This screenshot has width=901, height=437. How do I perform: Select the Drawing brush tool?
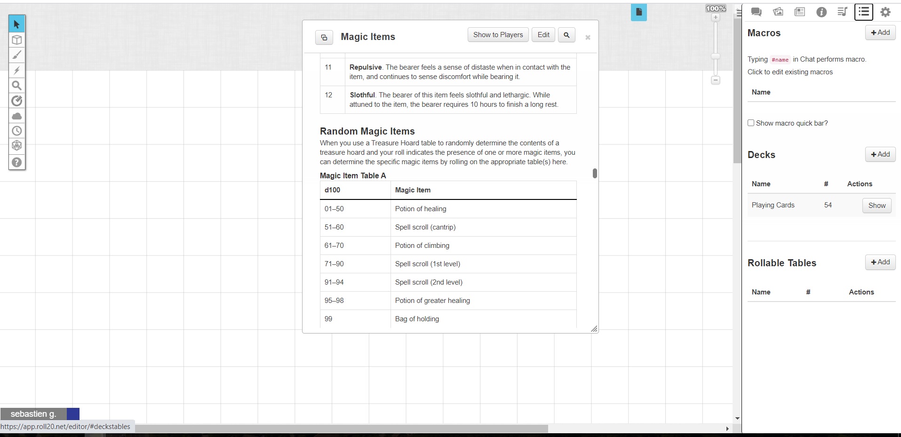tap(17, 55)
